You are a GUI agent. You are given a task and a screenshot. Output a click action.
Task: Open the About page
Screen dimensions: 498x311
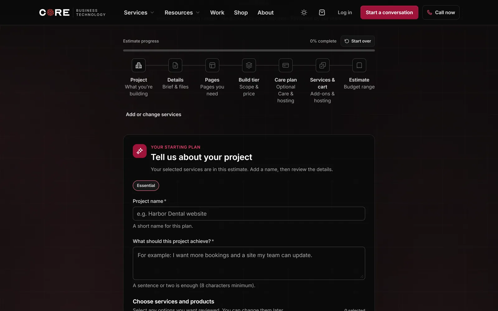click(x=265, y=12)
